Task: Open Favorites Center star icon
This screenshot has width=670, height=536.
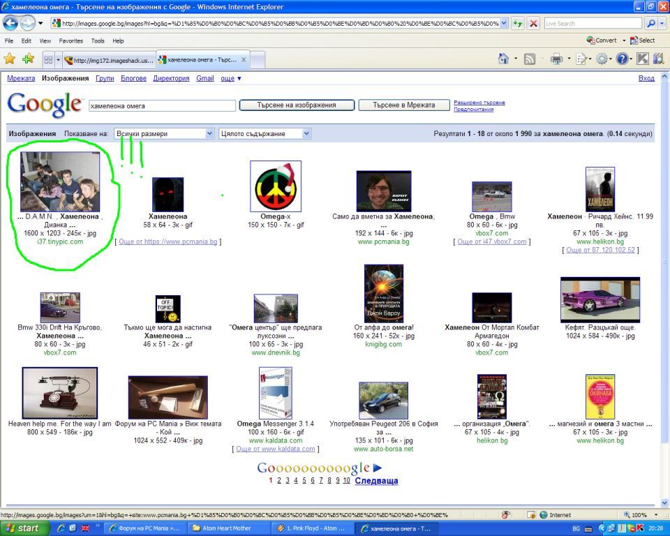Action: pos(10,59)
